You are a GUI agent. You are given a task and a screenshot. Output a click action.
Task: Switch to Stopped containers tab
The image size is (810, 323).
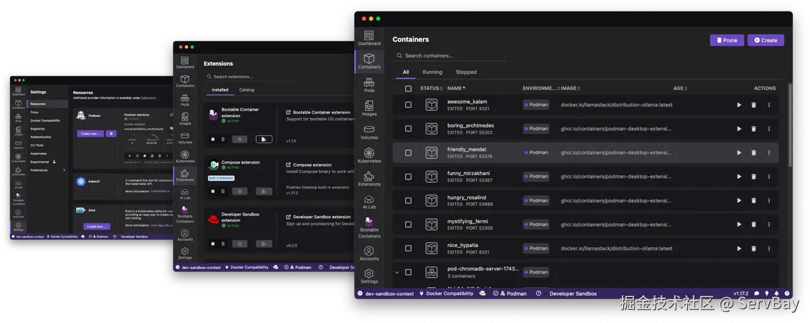(x=466, y=72)
